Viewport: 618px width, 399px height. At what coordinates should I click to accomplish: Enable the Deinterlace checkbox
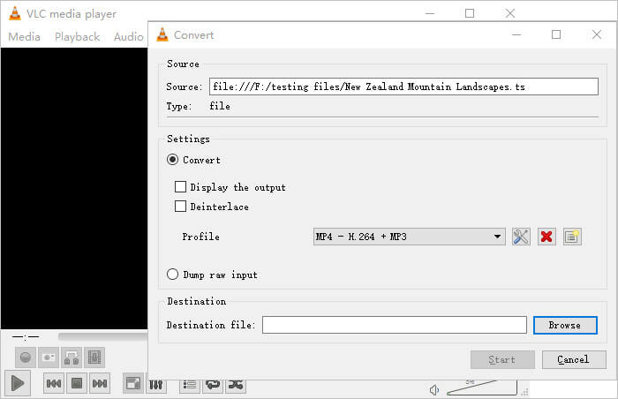[x=180, y=206]
